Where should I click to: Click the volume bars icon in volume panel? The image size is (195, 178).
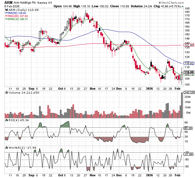pyautogui.click(x=6, y=92)
